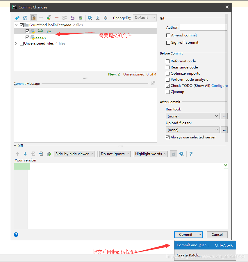Enable Rearrange code checkbox
Image resolution: width=248 pixels, height=262 pixels.
pos(168,67)
